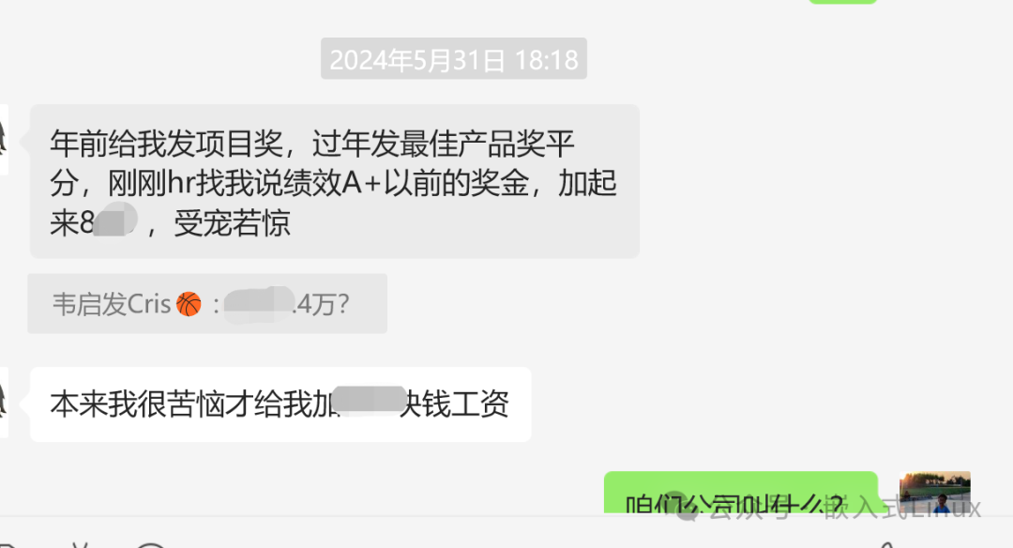This screenshot has height=548, width=1013.
Task: Click the WeChat logo icon in the watermark
Action: [686, 508]
